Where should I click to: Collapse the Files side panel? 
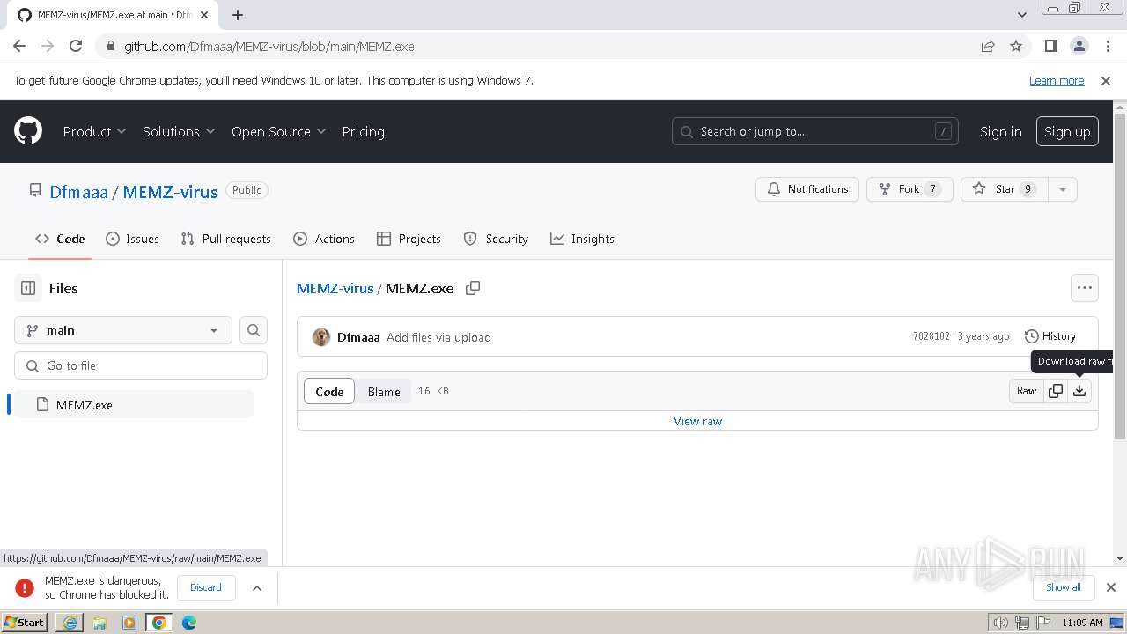click(28, 288)
